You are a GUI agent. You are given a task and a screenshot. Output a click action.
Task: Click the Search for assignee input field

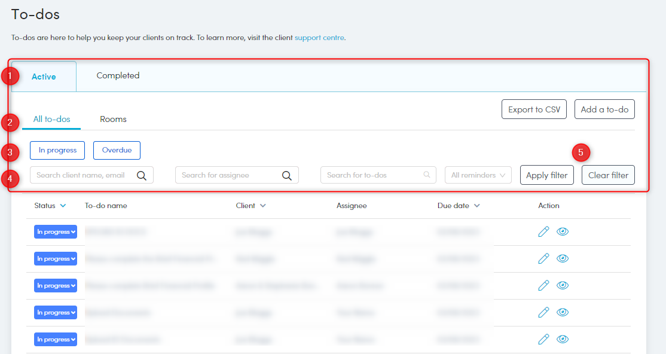227,175
